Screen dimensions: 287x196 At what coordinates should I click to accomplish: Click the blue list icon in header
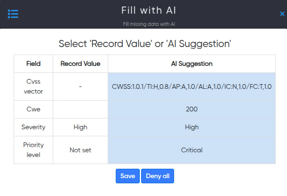pyautogui.click(x=13, y=14)
